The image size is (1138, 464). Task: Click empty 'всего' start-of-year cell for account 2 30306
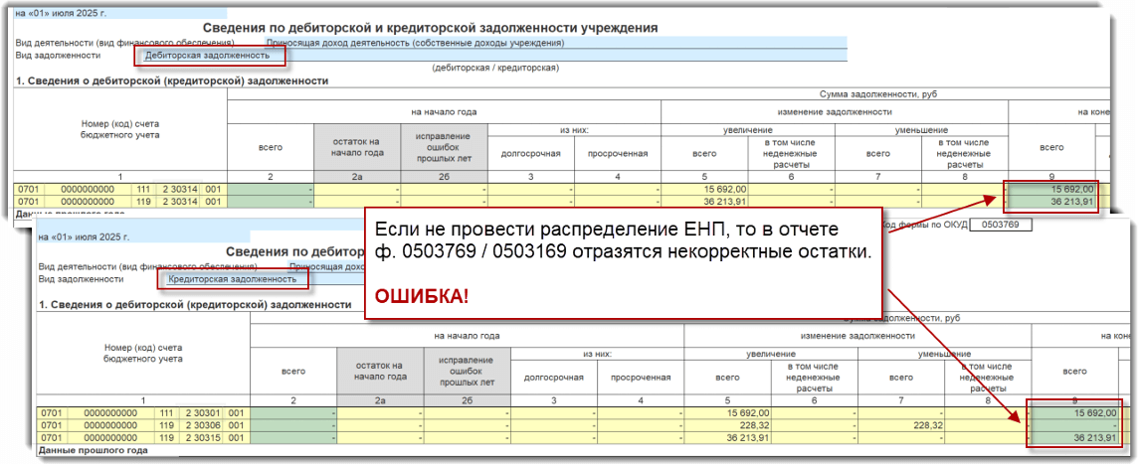coord(293,425)
